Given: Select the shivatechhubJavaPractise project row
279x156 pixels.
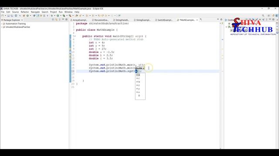Looking at the screenshot, I should [17, 27].
